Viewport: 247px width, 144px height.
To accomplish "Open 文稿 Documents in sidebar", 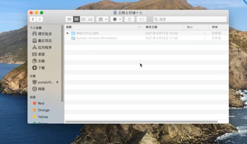I will tap(38, 61).
